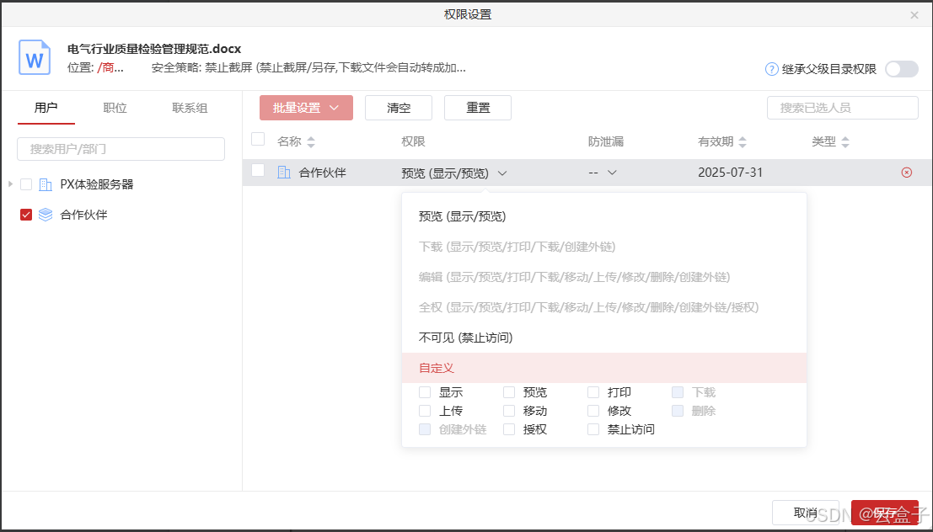Switch to the 职位 tab

click(115, 108)
